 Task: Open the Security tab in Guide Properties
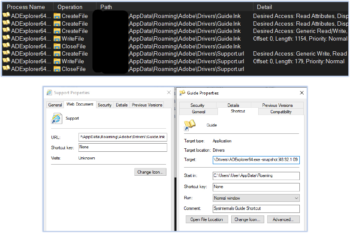(197, 105)
